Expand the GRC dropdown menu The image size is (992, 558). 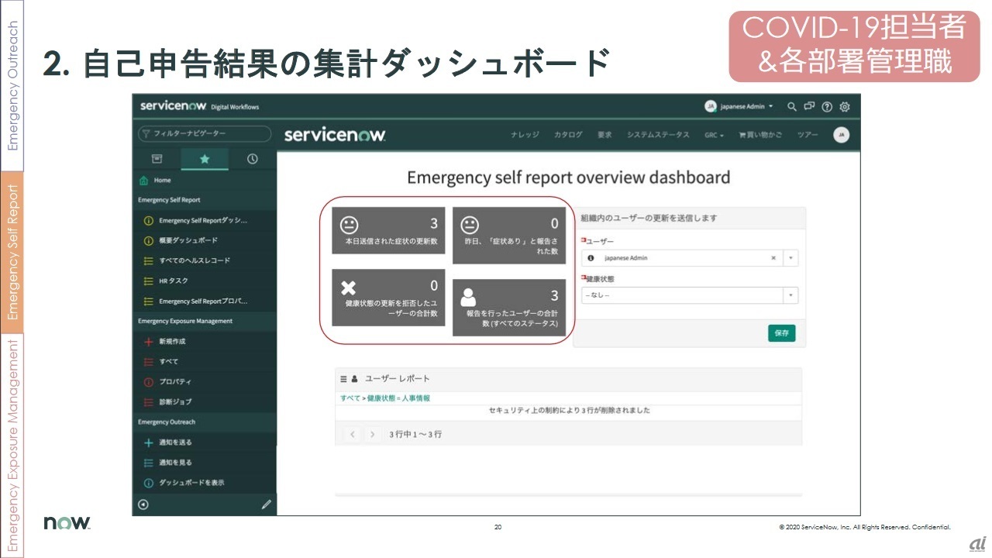[714, 135]
